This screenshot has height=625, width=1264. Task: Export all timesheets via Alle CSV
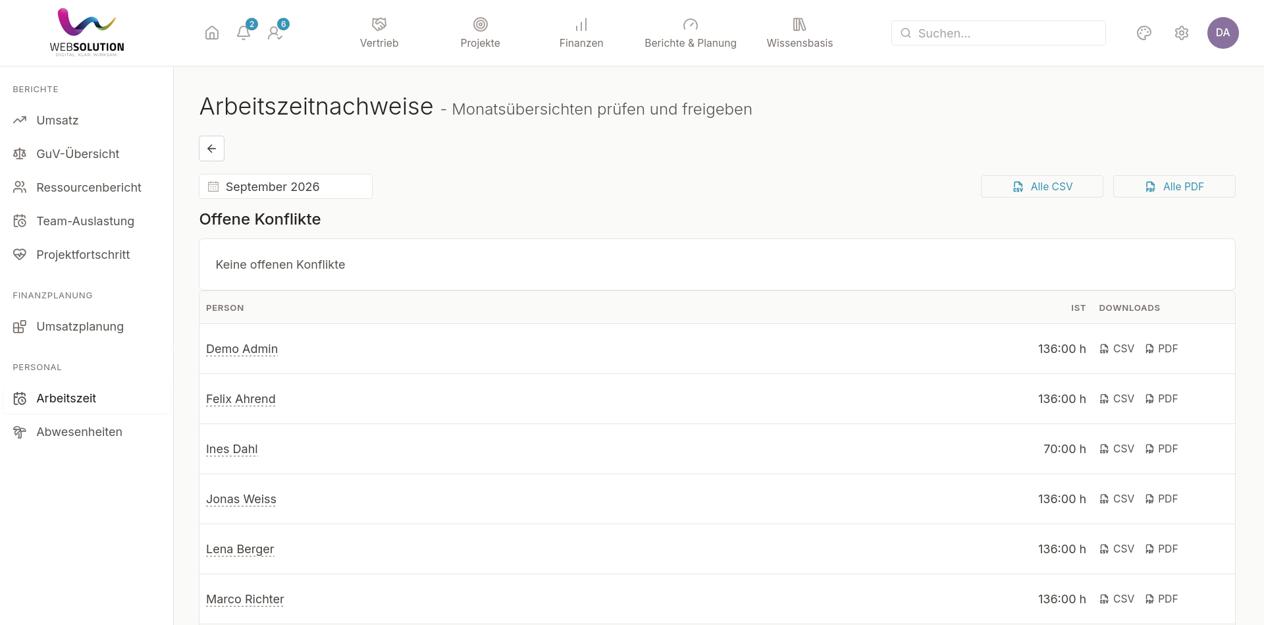[1042, 186]
